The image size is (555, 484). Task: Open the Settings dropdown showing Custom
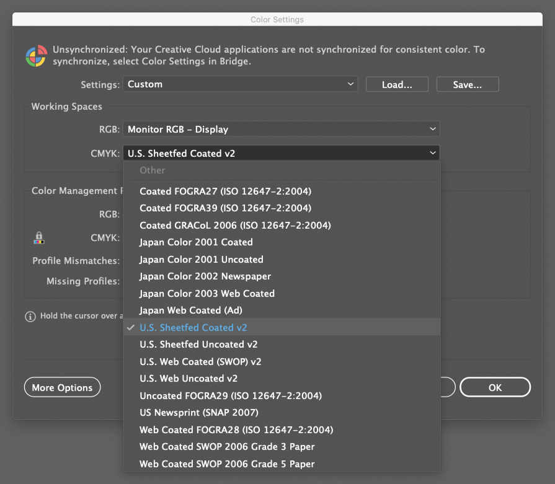[240, 84]
